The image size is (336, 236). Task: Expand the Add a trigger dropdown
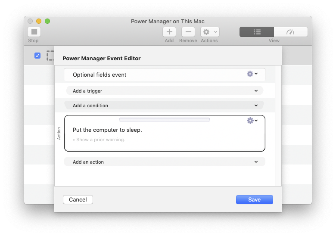(165, 91)
